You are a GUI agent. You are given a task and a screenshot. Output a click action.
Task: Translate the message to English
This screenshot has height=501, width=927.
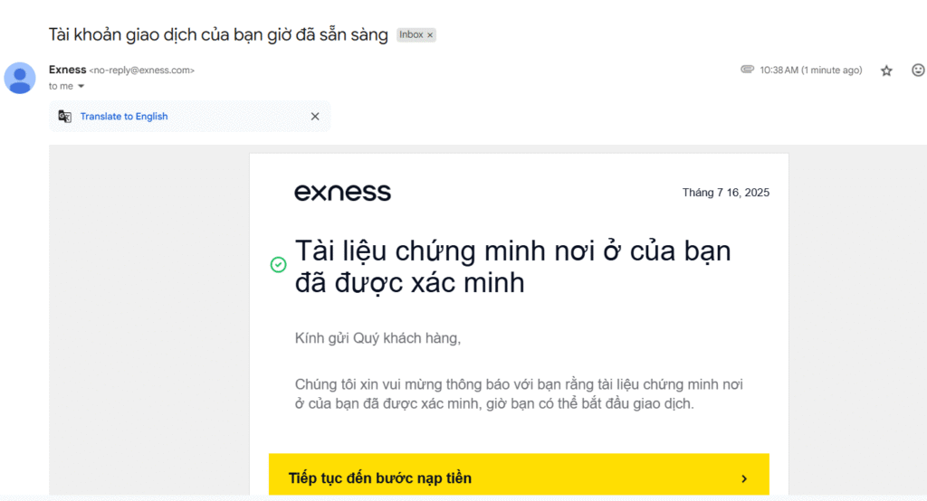124,117
